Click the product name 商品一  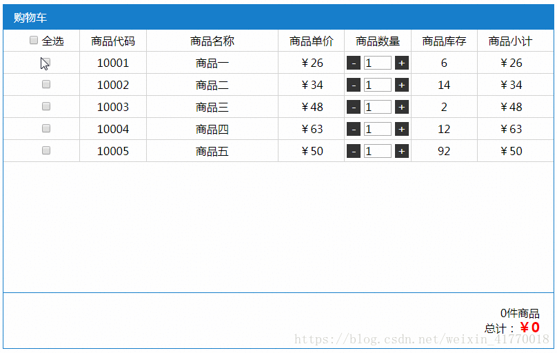pos(212,63)
